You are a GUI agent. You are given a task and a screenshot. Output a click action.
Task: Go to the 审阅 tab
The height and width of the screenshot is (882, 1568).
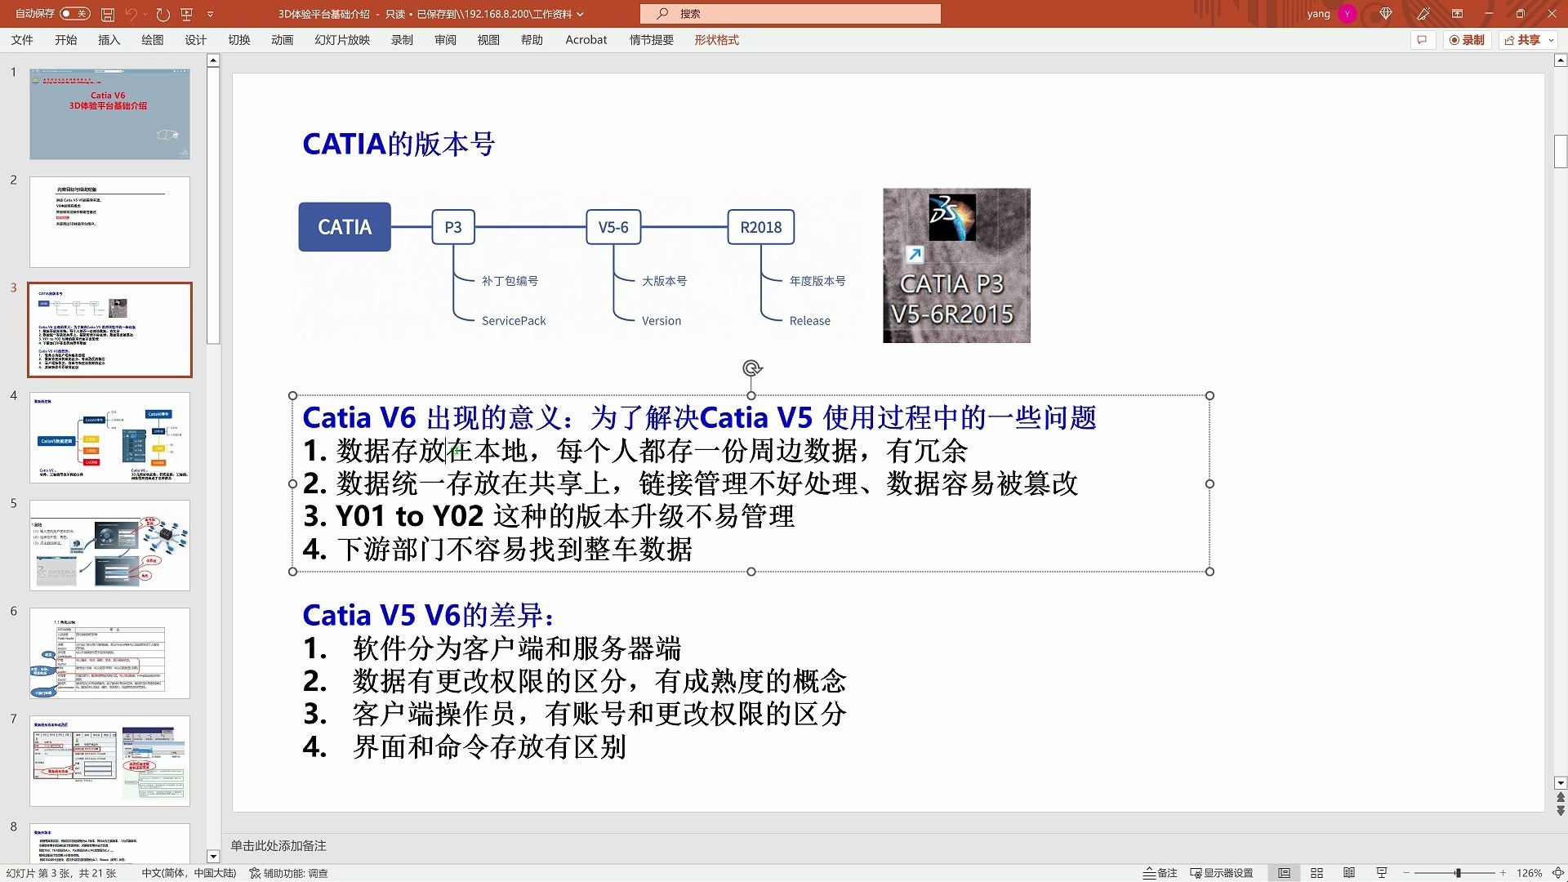click(445, 40)
